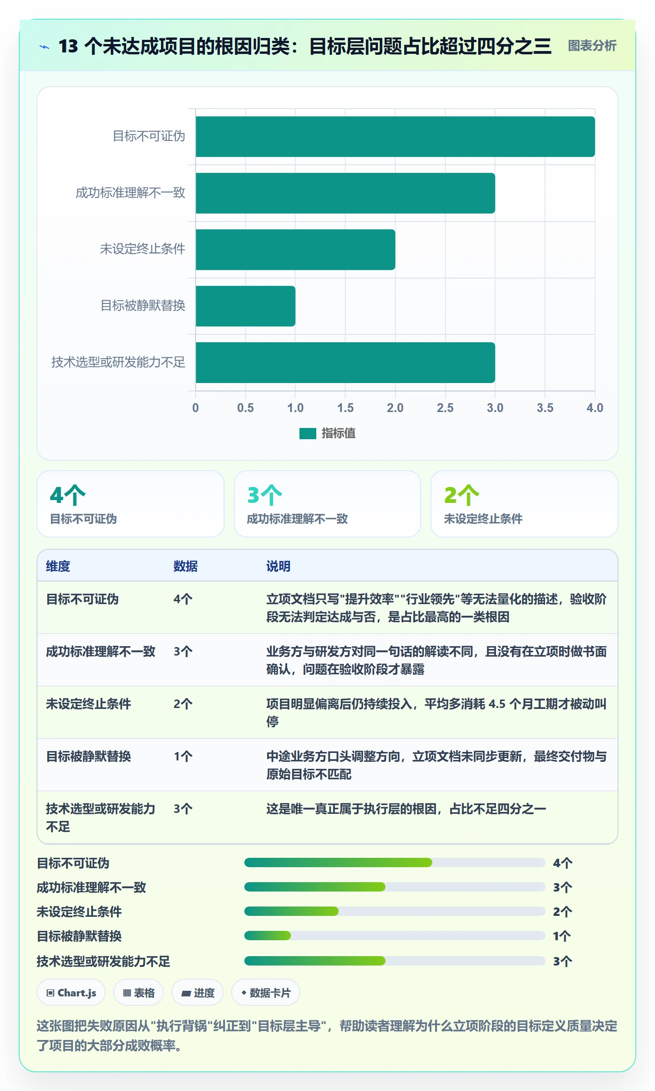The height and width of the screenshot is (1091, 655).
Task: Click the 指标值 legend text
Action: [x=338, y=434]
